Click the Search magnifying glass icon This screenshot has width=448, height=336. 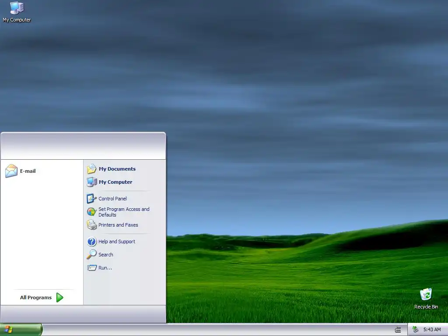92,254
